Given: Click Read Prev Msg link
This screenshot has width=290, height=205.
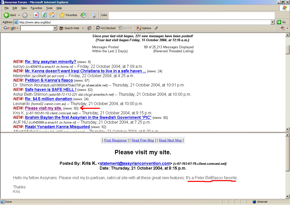Looking at the screenshot, I should [142, 140].
